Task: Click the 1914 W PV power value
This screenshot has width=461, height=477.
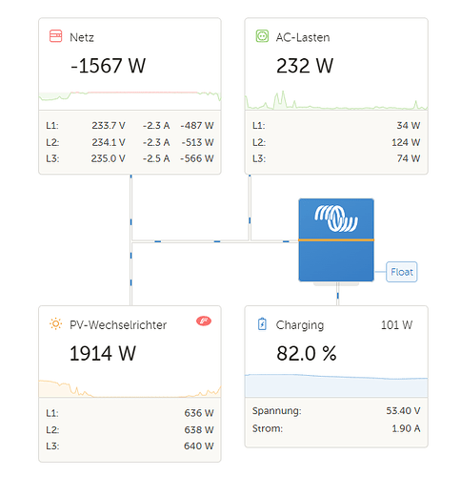Action: [103, 353]
